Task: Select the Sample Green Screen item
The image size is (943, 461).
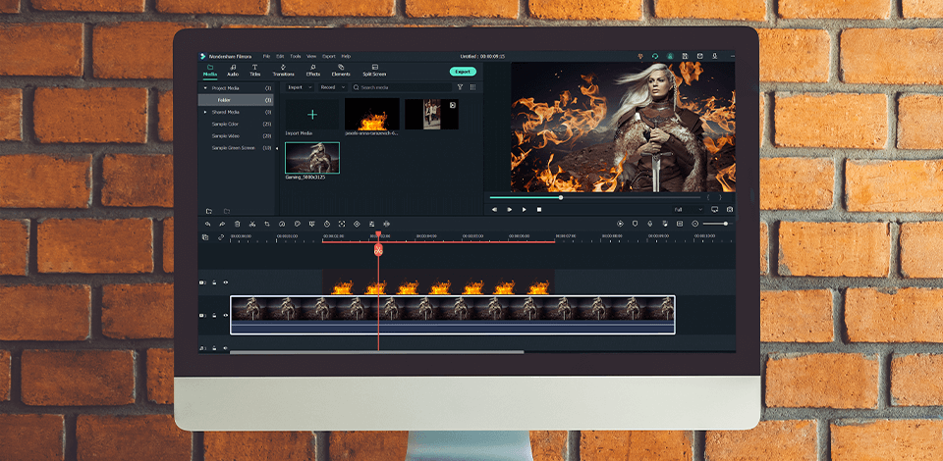Action: click(234, 148)
